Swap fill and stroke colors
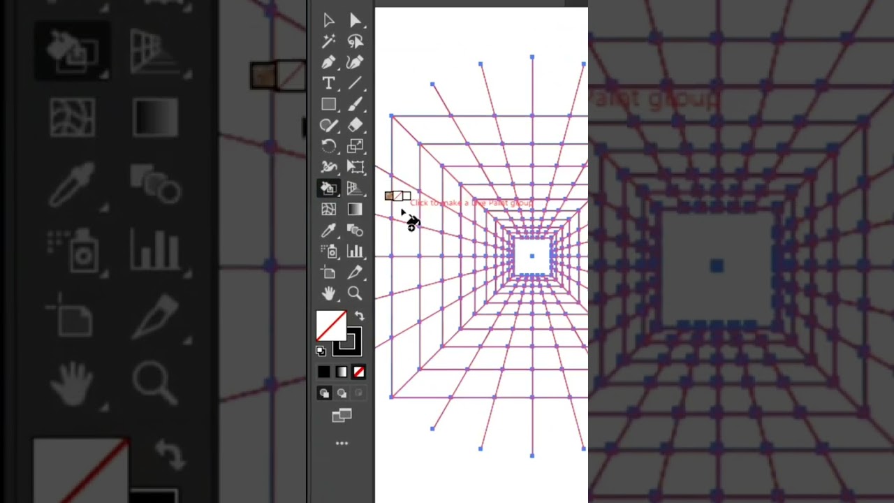The width and height of the screenshot is (894, 503). (x=359, y=316)
